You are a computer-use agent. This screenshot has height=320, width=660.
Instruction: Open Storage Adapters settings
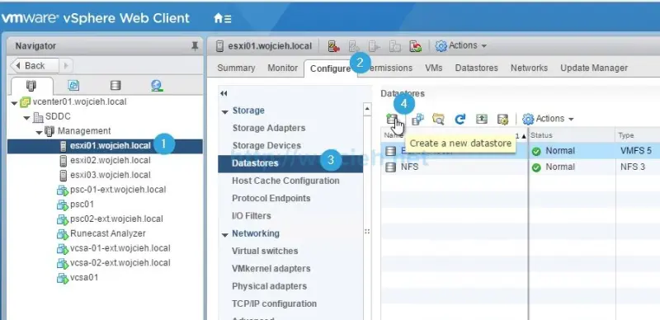pos(269,128)
